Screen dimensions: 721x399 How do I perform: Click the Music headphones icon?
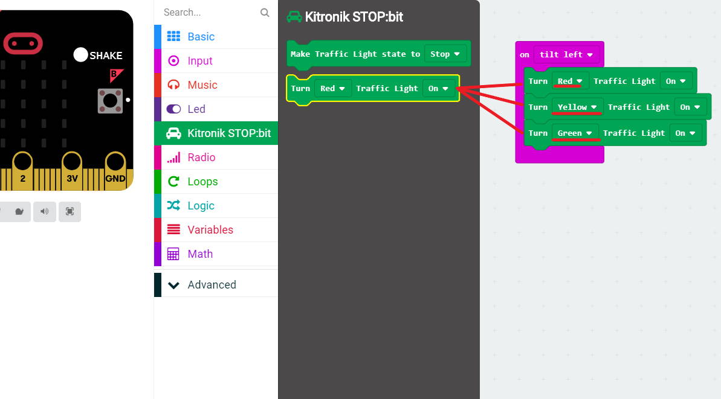[173, 85]
